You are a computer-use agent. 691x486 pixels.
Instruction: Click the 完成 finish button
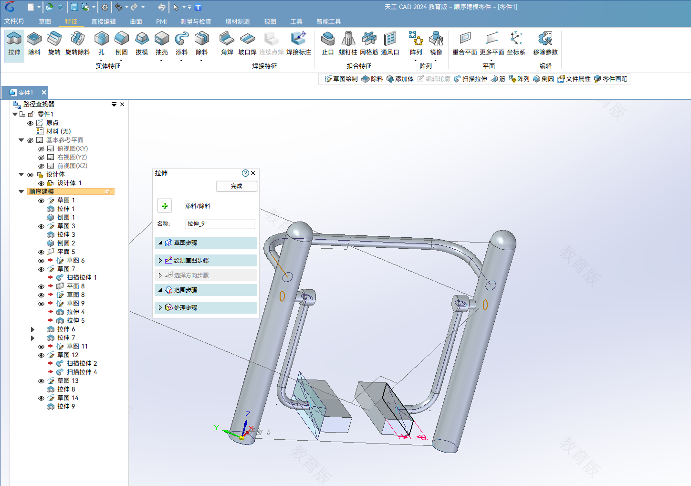tap(237, 186)
